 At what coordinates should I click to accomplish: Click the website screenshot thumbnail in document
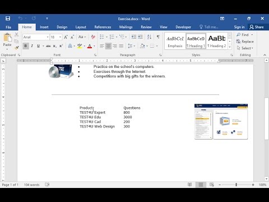coord(221,122)
